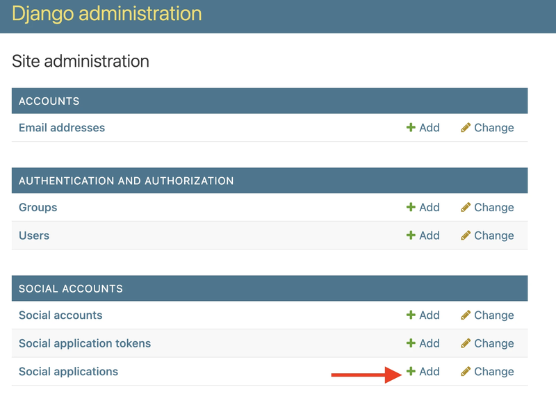
Task: Click plus icon for Social application tokens
Action: (x=411, y=343)
